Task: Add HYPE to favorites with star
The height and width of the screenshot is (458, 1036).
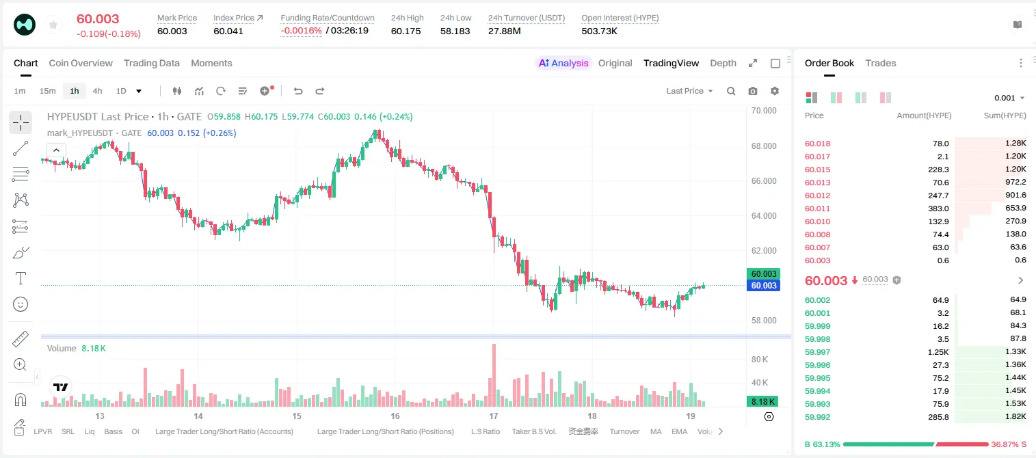Action: pos(53,25)
